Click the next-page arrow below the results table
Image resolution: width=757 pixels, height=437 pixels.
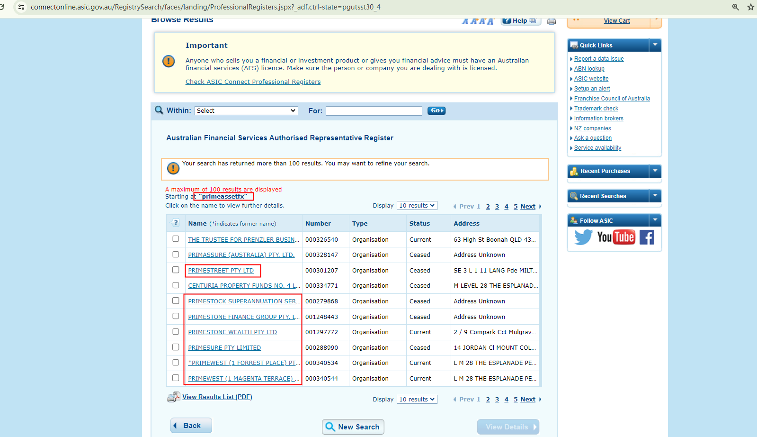[x=540, y=400]
